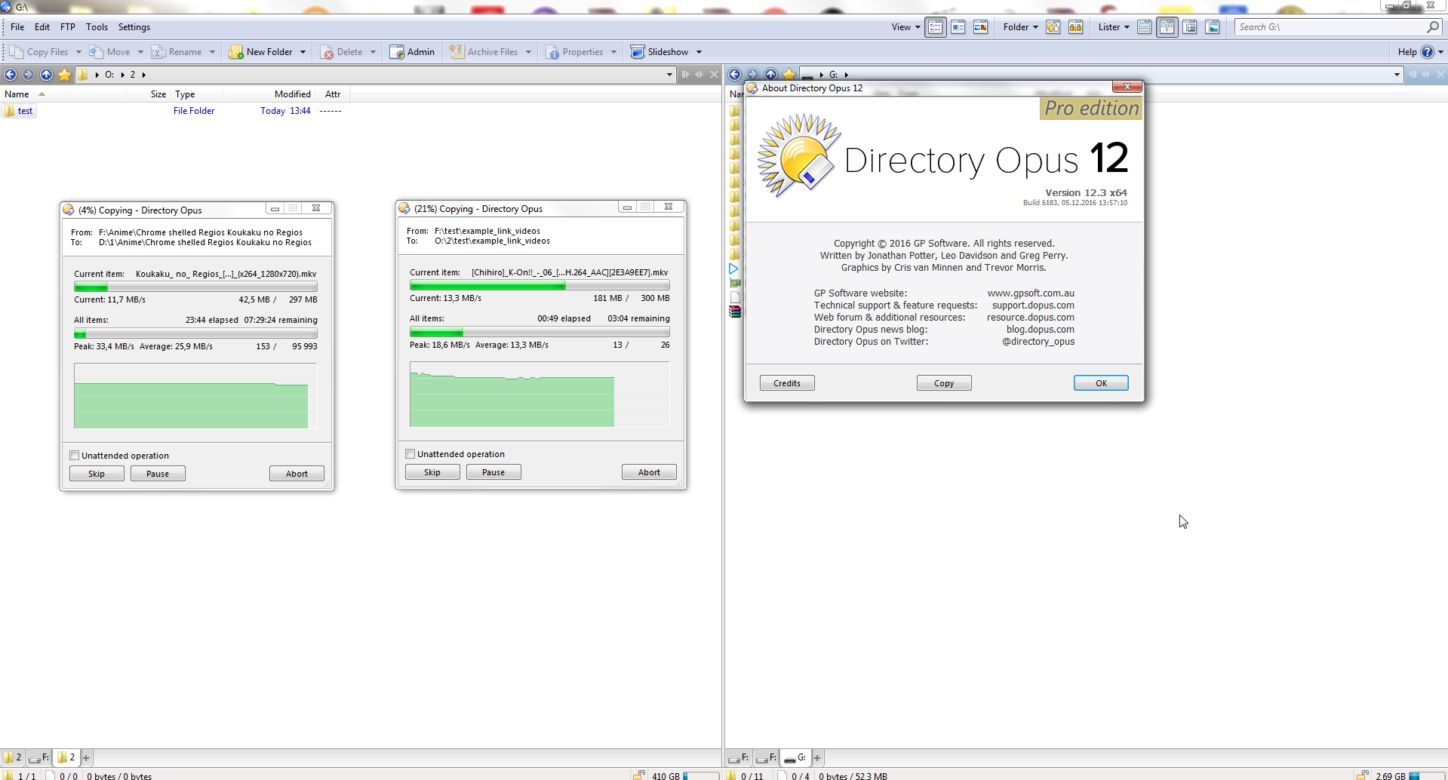Skip current item in 4% copy dialog
The width and height of the screenshot is (1448, 780).
[x=97, y=474]
